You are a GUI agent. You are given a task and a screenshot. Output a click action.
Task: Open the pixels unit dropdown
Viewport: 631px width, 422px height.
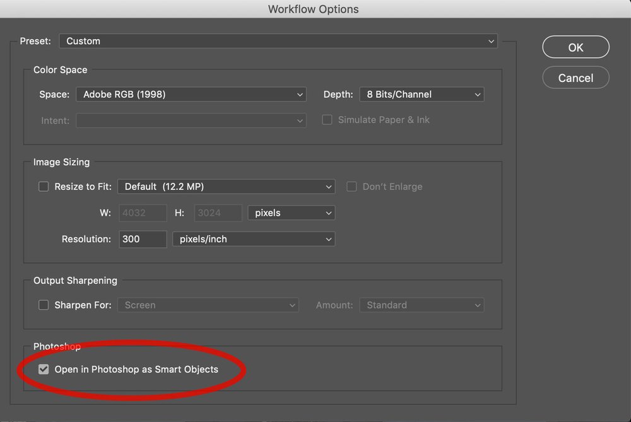[x=291, y=213]
